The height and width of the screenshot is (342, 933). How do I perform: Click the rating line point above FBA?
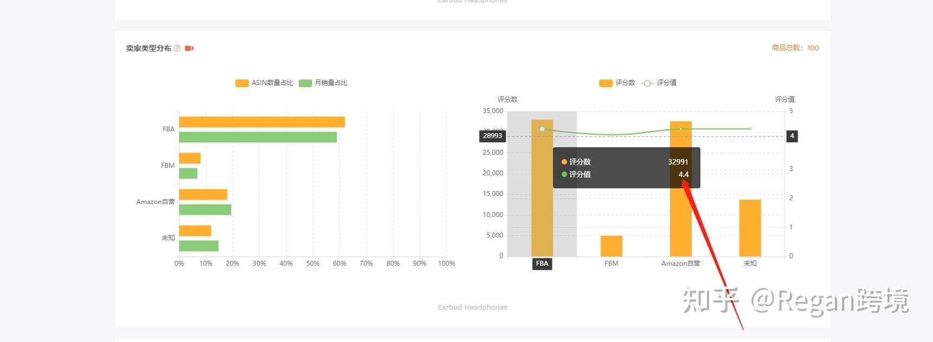click(542, 129)
